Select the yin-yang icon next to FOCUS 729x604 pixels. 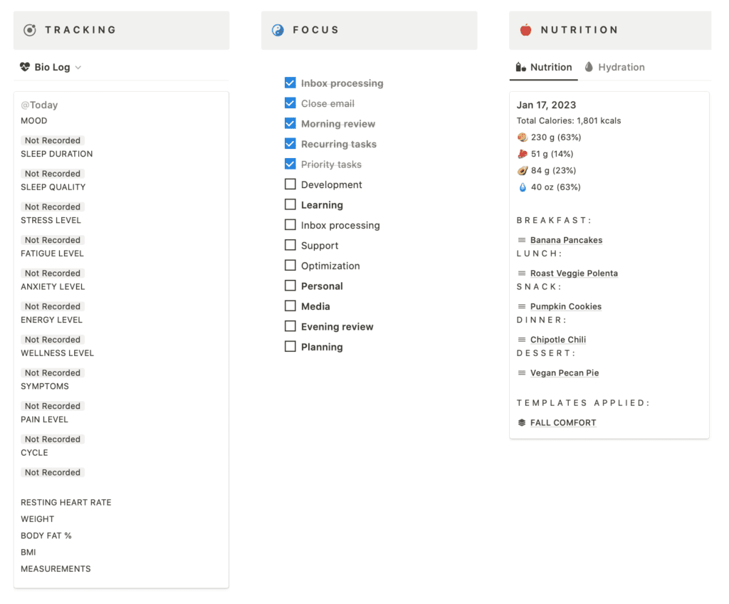278,30
